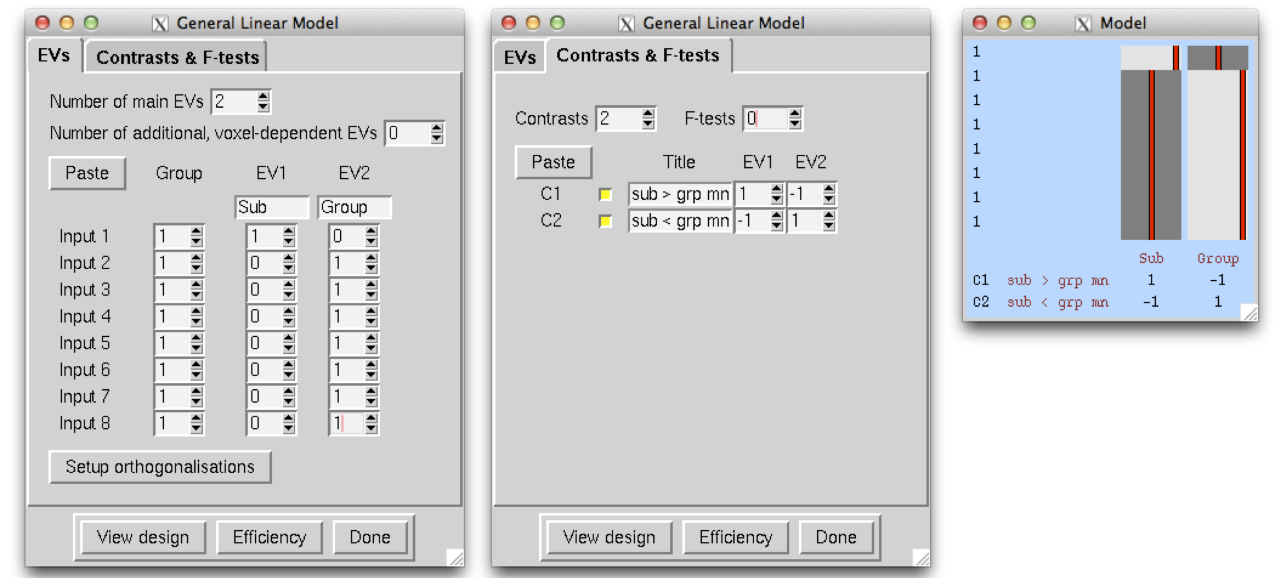Toggle the C2 yellow checkbox
The image size is (1277, 578).
[606, 221]
